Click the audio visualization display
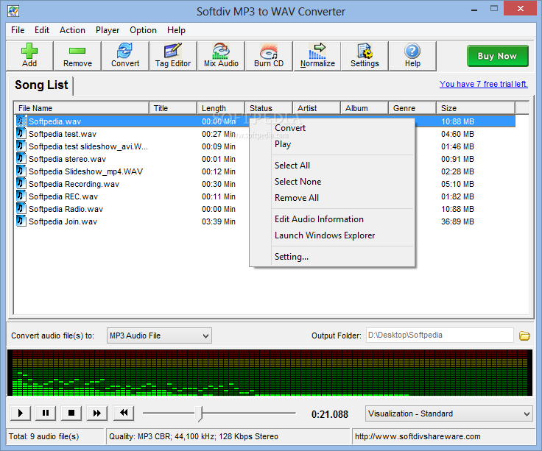This screenshot has height=451, width=542. (270, 372)
